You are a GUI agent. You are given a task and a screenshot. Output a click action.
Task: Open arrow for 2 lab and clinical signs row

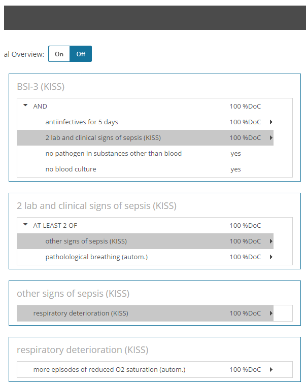point(271,138)
